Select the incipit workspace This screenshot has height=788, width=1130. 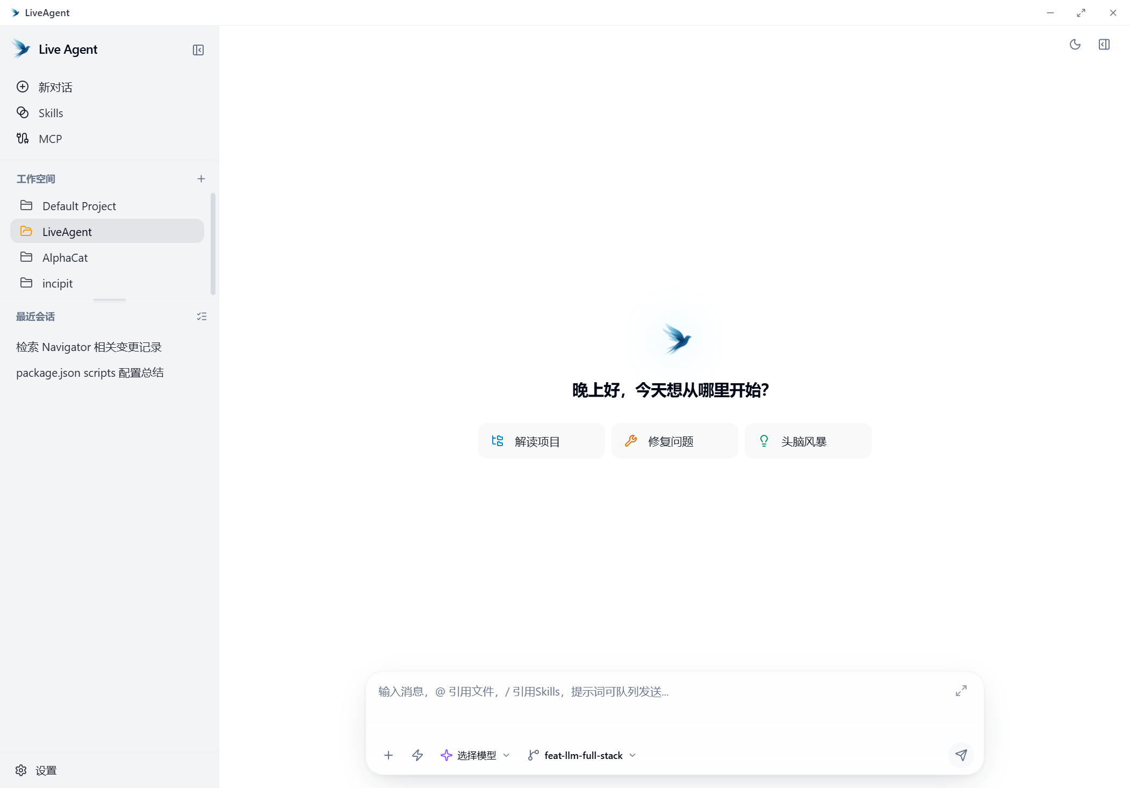107,283
